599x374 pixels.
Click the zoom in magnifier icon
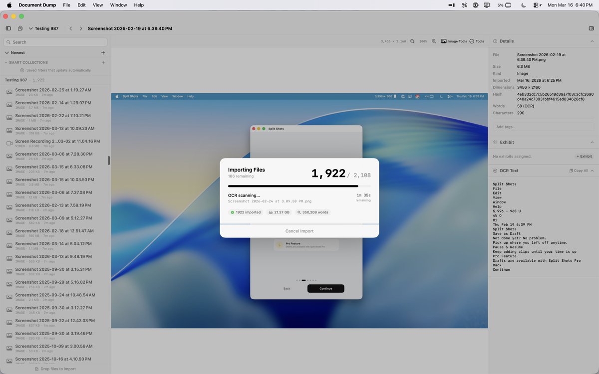point(434,41)
